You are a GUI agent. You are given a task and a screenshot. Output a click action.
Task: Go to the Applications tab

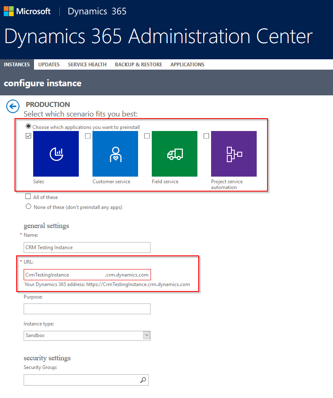coord(187,65)
